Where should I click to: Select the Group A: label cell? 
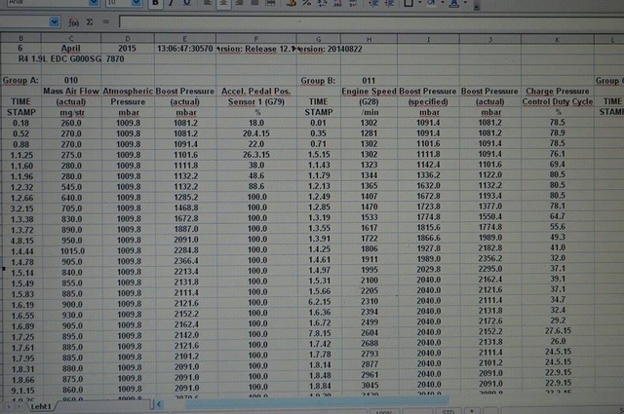[20, 80]
